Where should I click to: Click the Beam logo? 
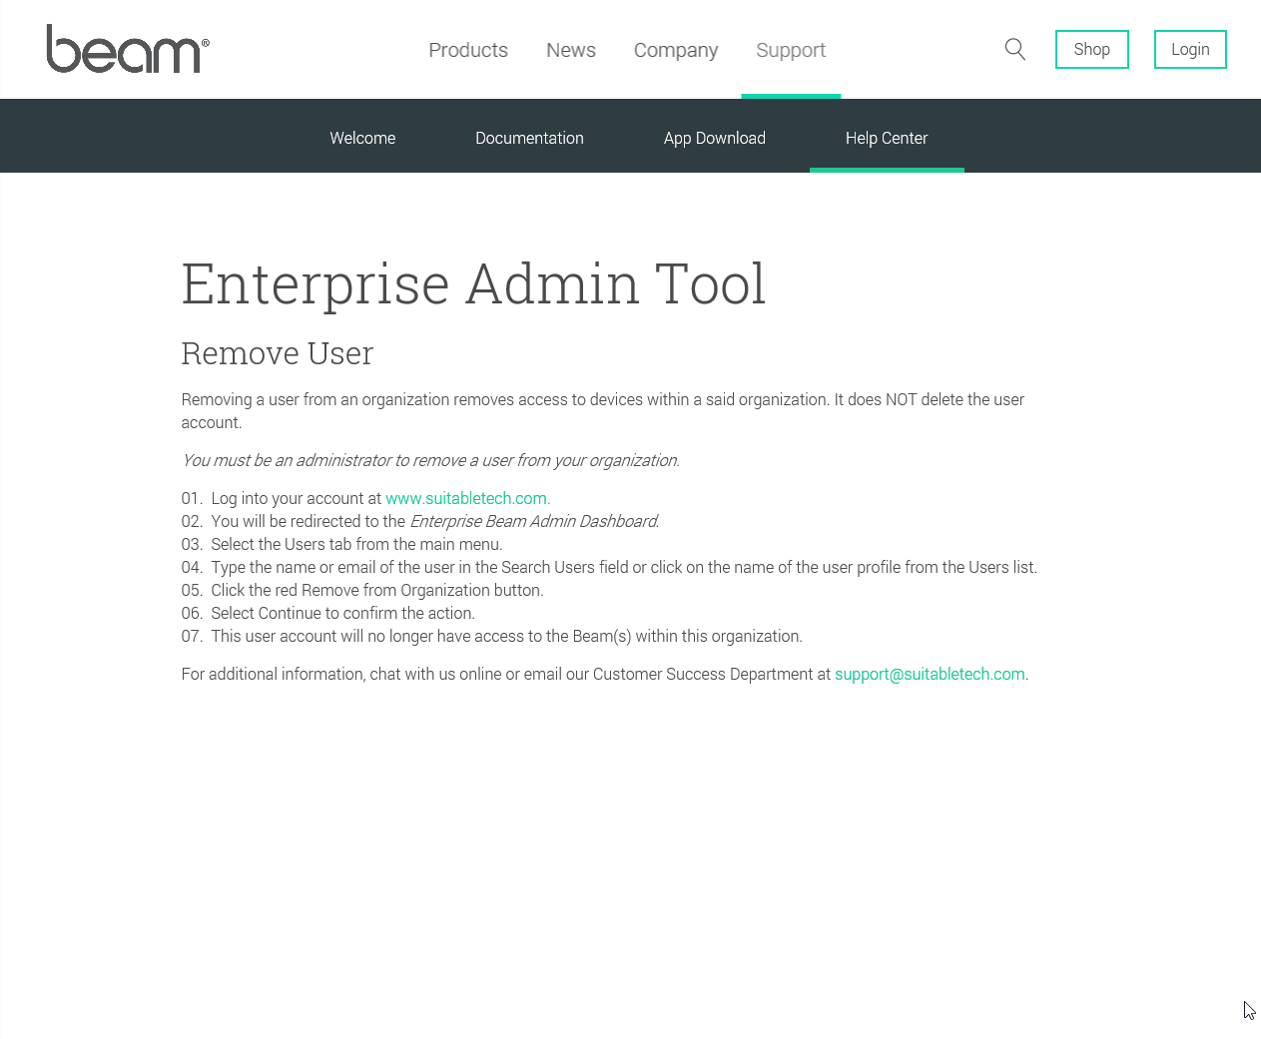[x=128, y=49]
